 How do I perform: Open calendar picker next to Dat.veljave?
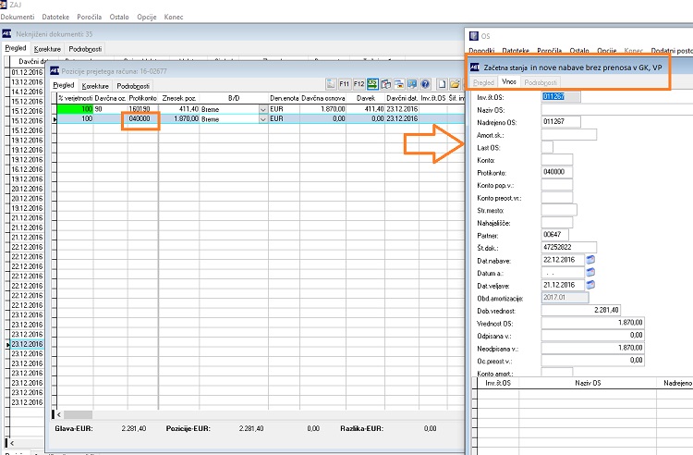coord(590,285)
